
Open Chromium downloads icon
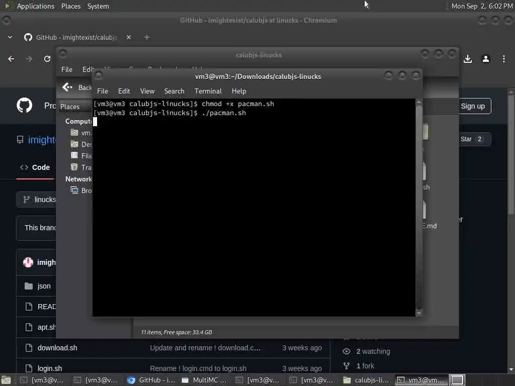click(468, 59)
